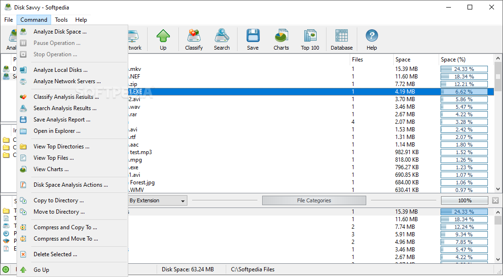Click the C:\Softpedia Files path in status bar
Screen dimensions: 503x277
(253, 269)
